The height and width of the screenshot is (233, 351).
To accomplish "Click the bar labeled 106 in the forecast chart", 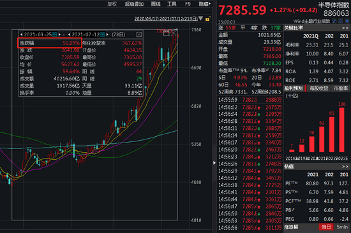I will click(342, 130).
